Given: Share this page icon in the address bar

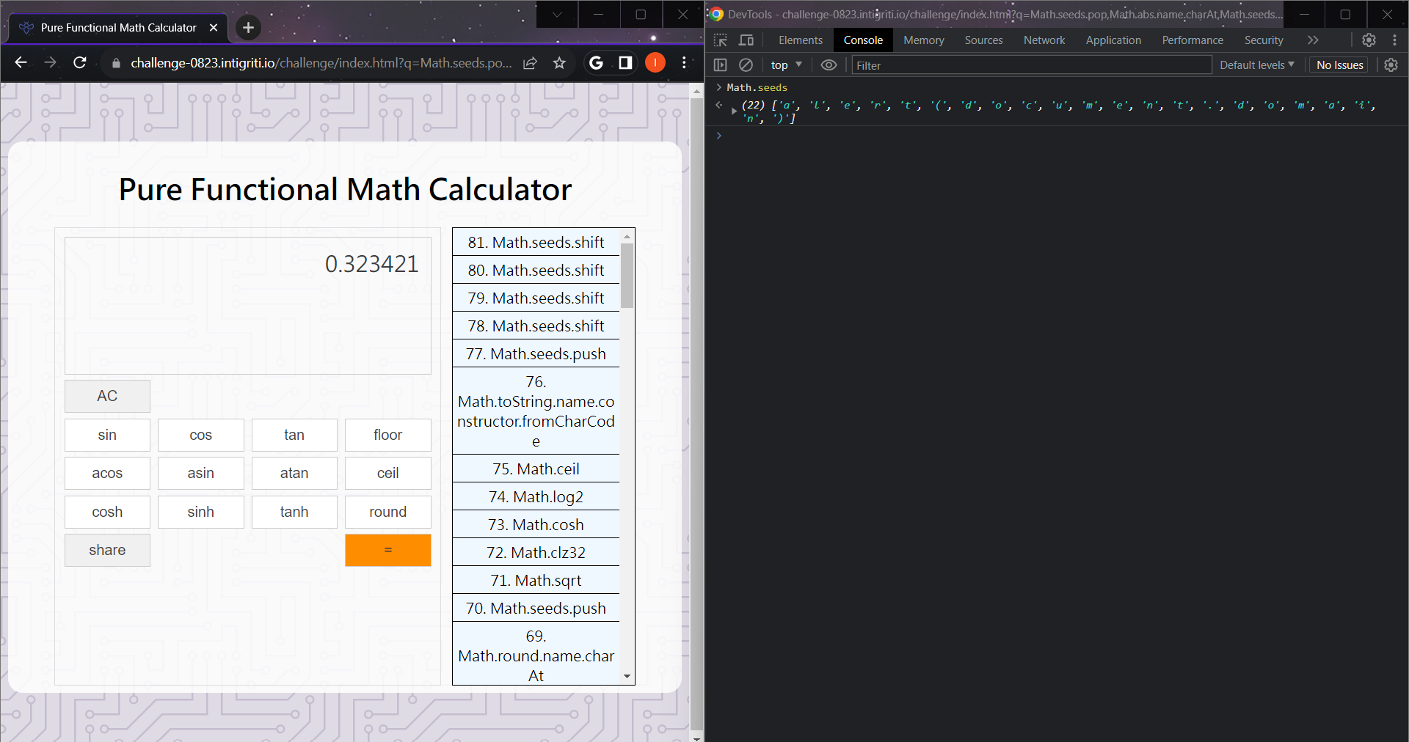Looking at the screenshot, I should coord(530,63).
